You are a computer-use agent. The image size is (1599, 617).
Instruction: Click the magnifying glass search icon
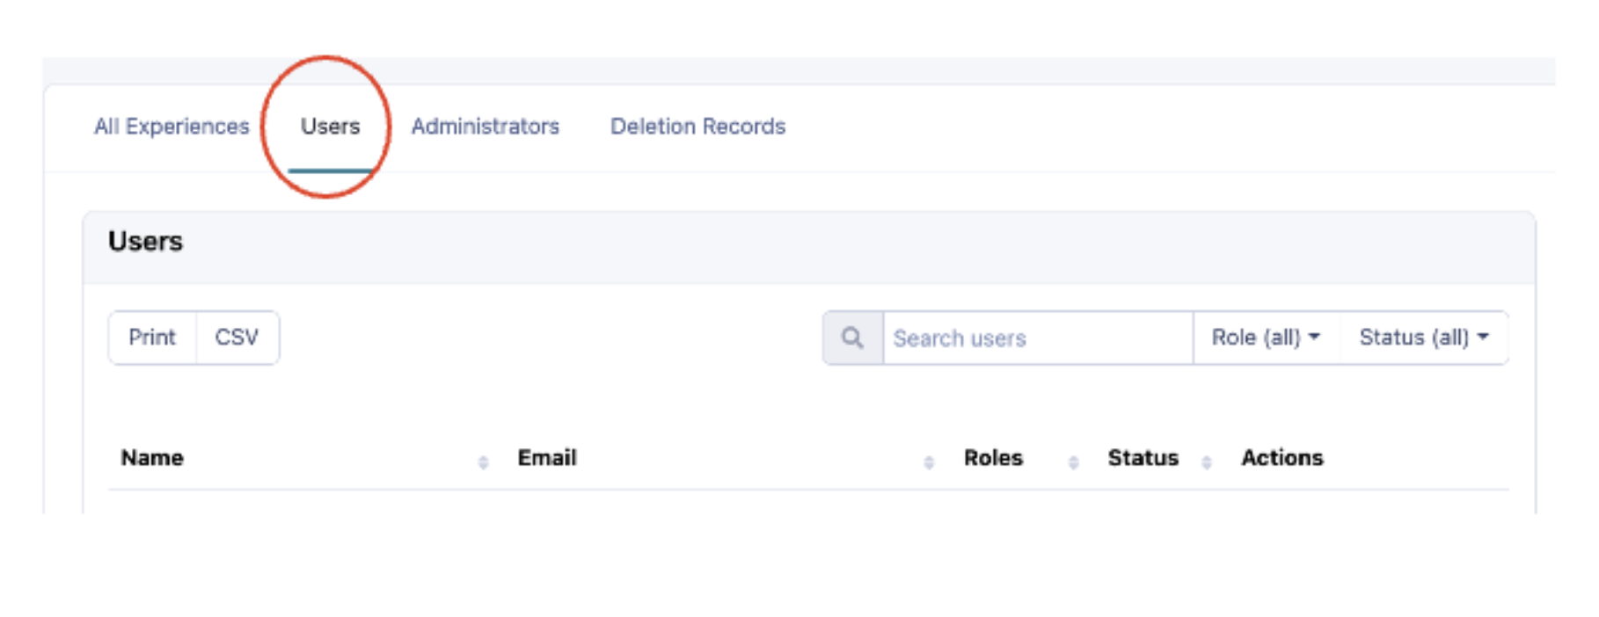click(852, 338)
